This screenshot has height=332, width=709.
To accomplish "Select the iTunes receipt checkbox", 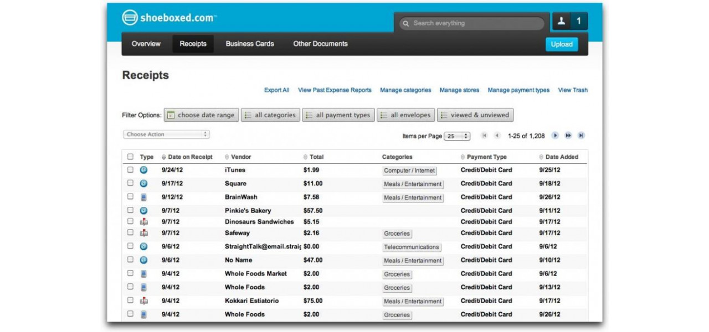I will click(130, 169).
